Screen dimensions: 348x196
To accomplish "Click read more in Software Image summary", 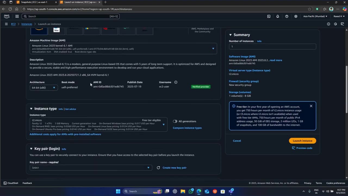I will (276, 60).
